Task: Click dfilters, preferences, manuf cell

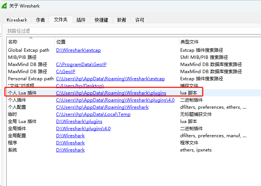Action: (x=213, y=136)
